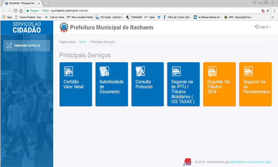The width and height of the screenshot is (278, 167).
Task: Open Autenticidade de Documento service tile
Action: coord(112,84)
